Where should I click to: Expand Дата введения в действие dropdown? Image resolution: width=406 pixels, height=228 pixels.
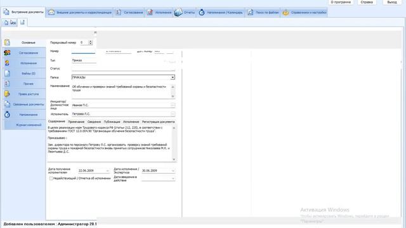tap(173, 179)
